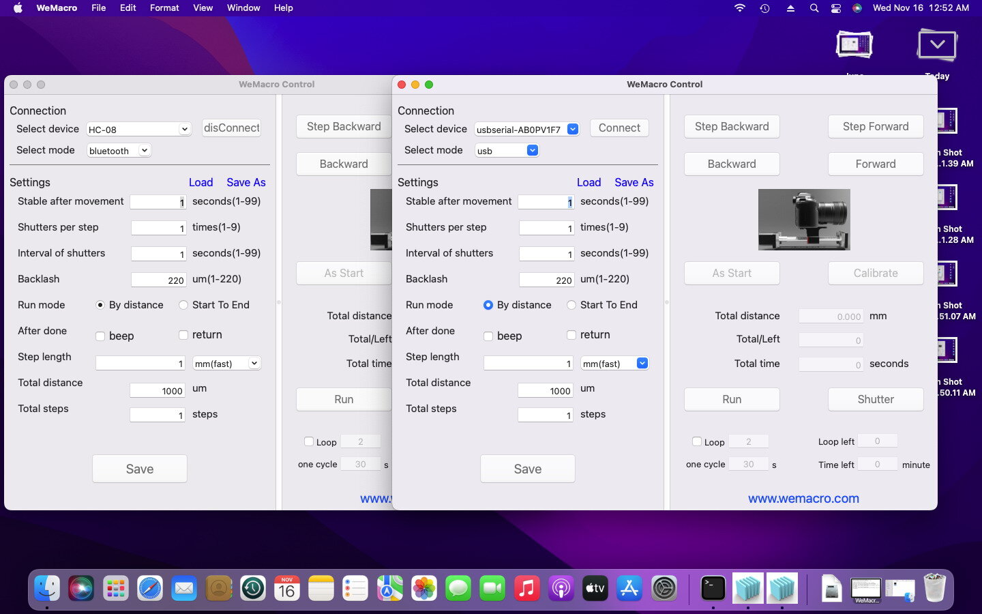Click the Wi-Fi status icon
This screenshot has height=614, width=982.
coord(740,8)
